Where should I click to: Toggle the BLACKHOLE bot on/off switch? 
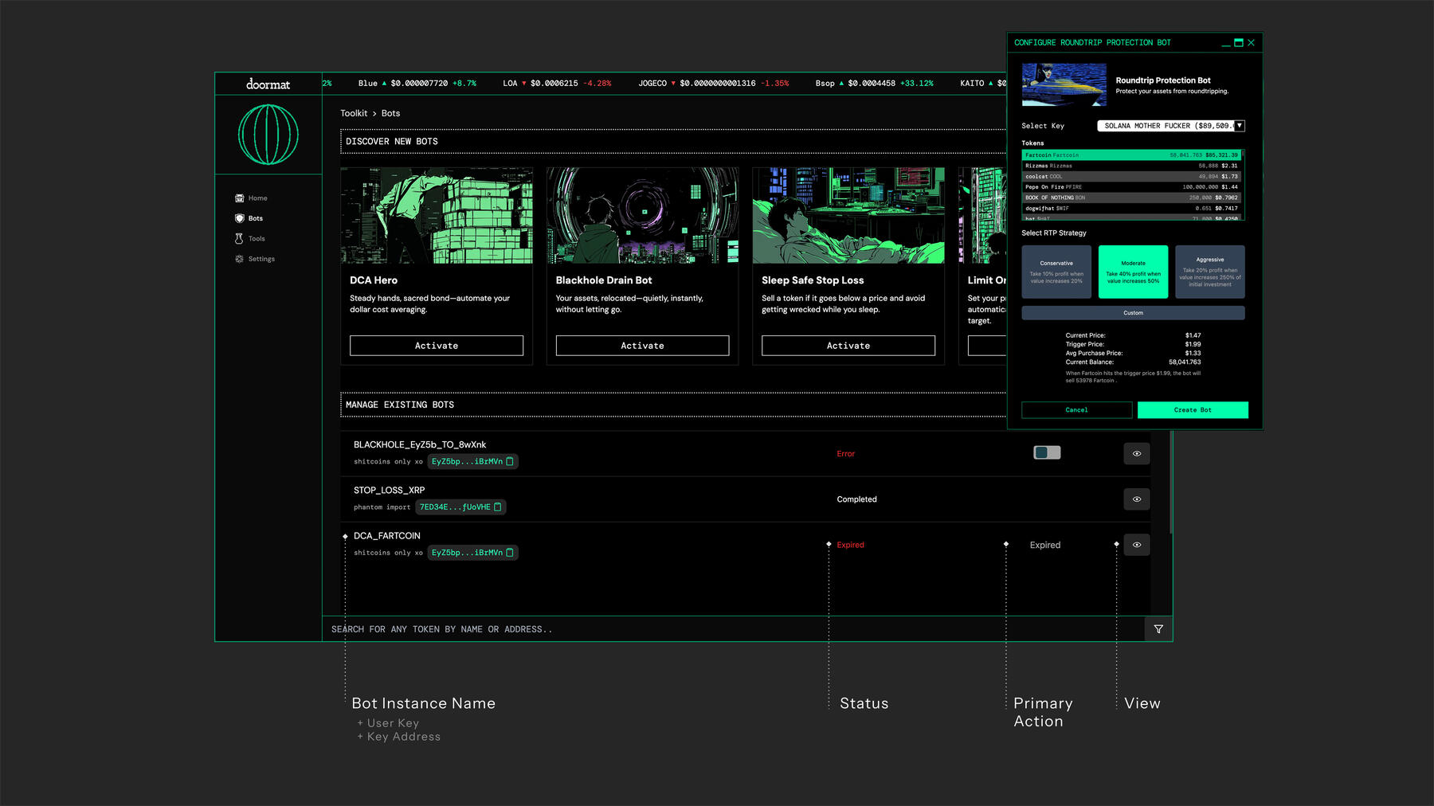point(1047,453)
